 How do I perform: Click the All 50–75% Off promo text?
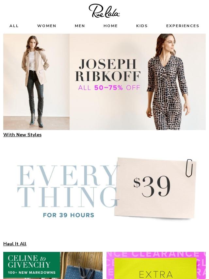tap(109, 88)
